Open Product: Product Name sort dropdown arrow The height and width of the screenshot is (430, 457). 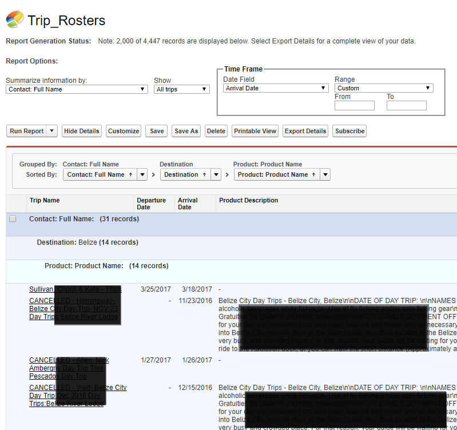pyautogui.click(x=325, y=174)
